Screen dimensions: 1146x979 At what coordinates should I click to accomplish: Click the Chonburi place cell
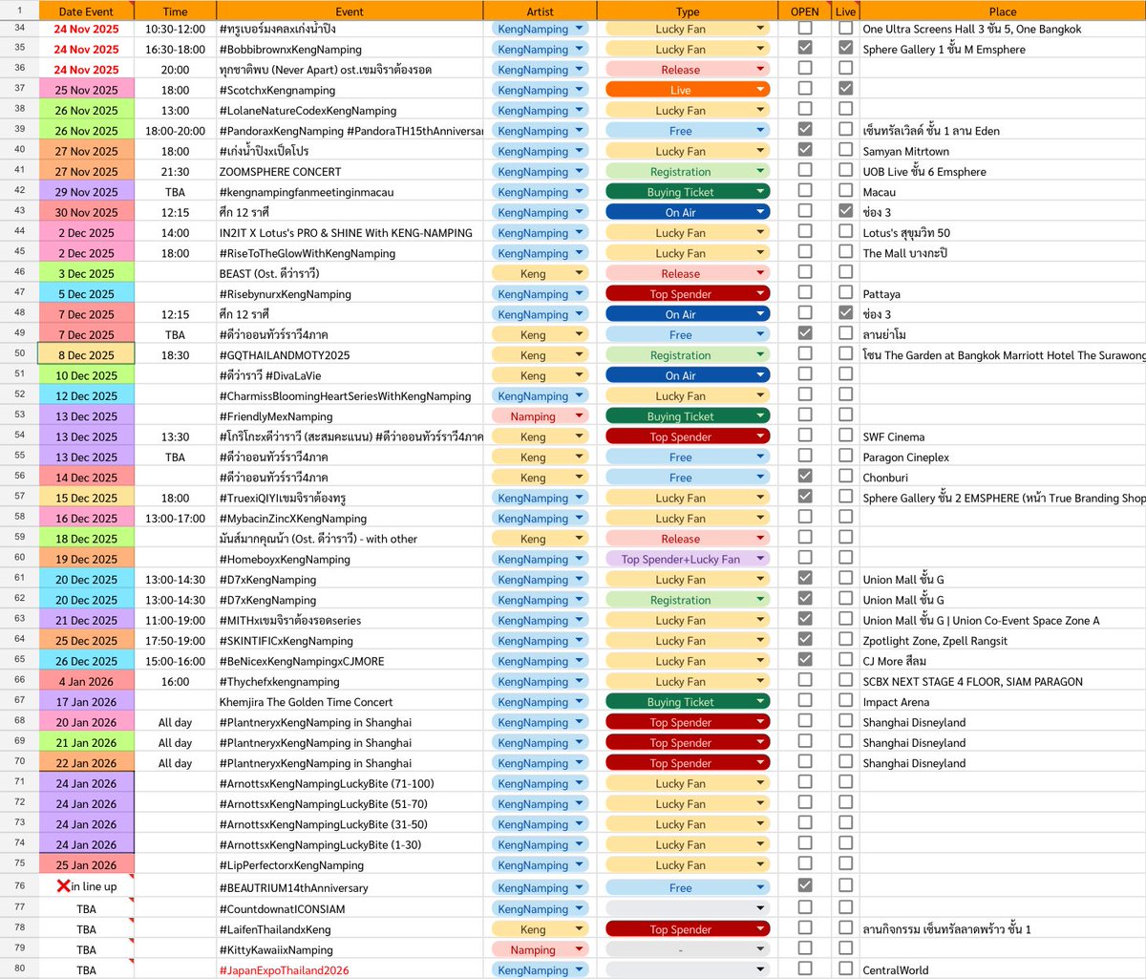click(1003, 478)
